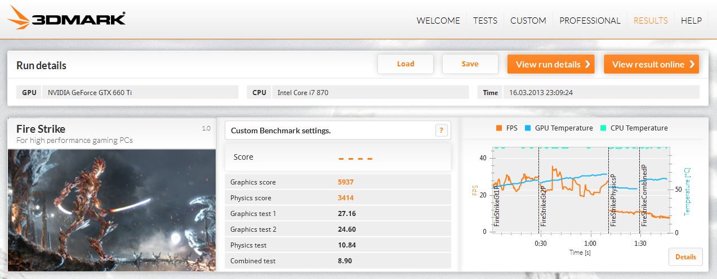Click the Score dashes value
This screenshot has height=279, width=717.
355,158
